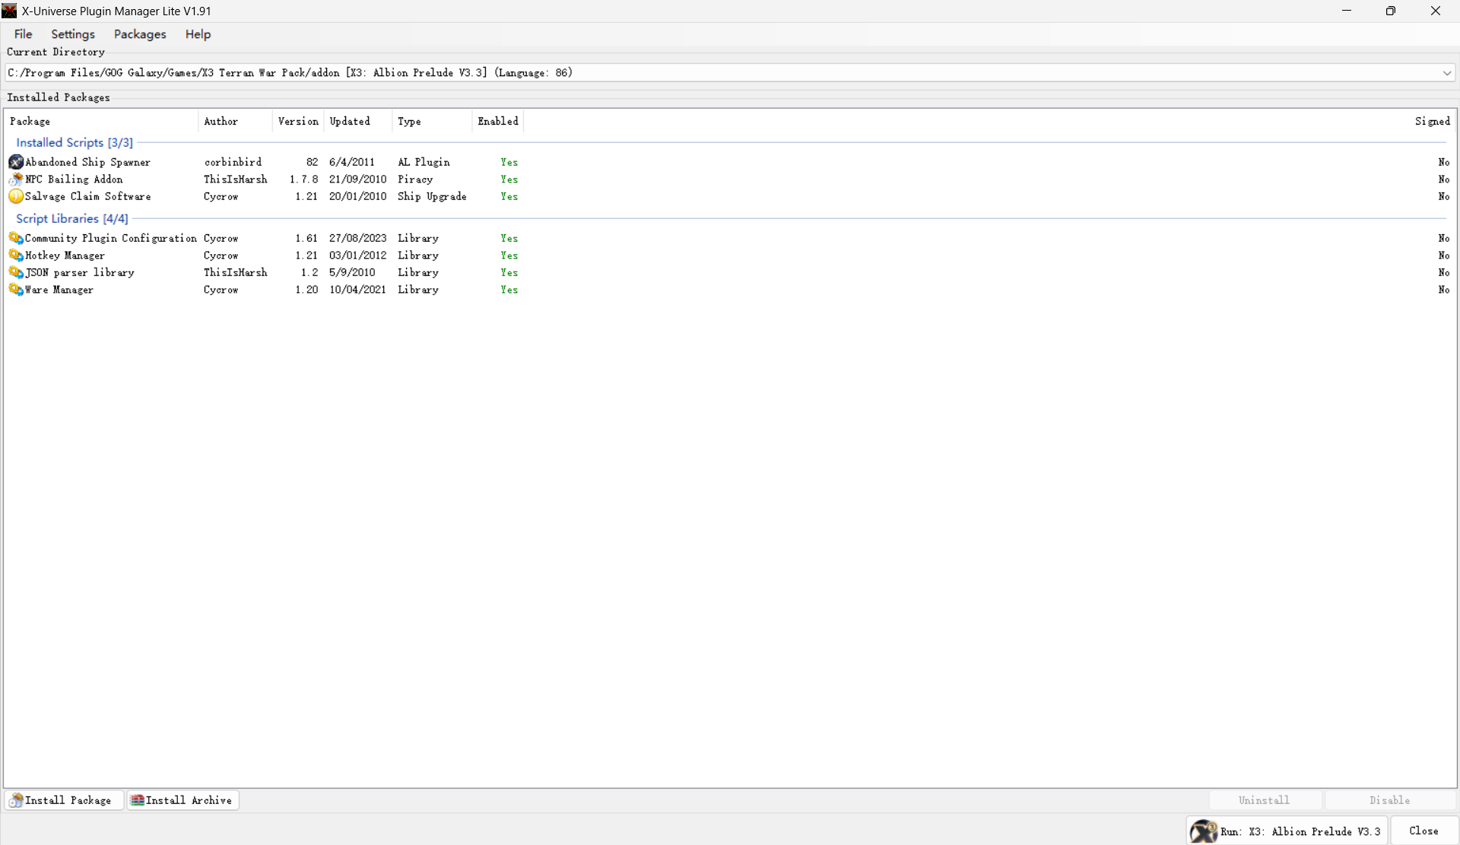
Task: Click the Disable button
Action: (x=1390, y=800)
